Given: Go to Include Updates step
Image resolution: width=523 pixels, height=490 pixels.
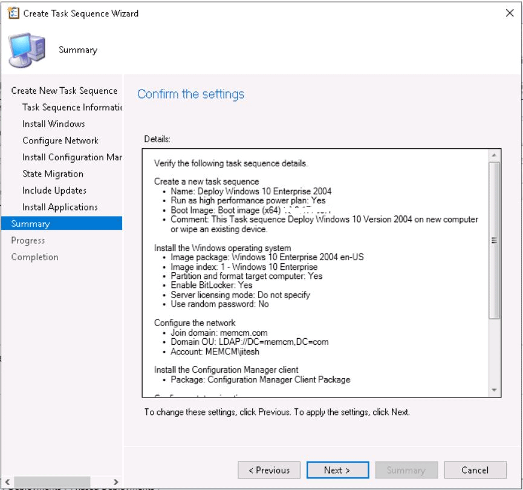Looking at the screenshot, I should click(x=54, y=191).
